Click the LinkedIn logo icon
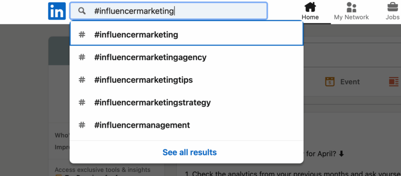 [57, 11]
